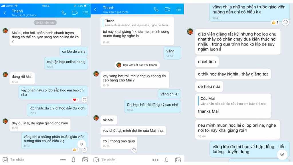Open Thanh contact name in middle header
The height and width of the screenshot is (165, 293).
(x=108, y=8)
